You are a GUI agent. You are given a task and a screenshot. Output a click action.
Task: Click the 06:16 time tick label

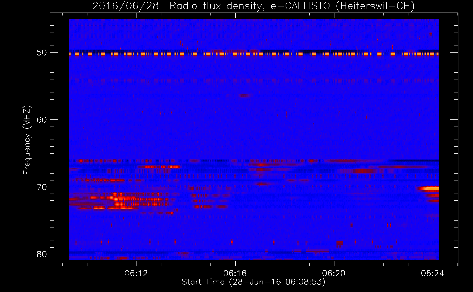[x=235, y=273]
